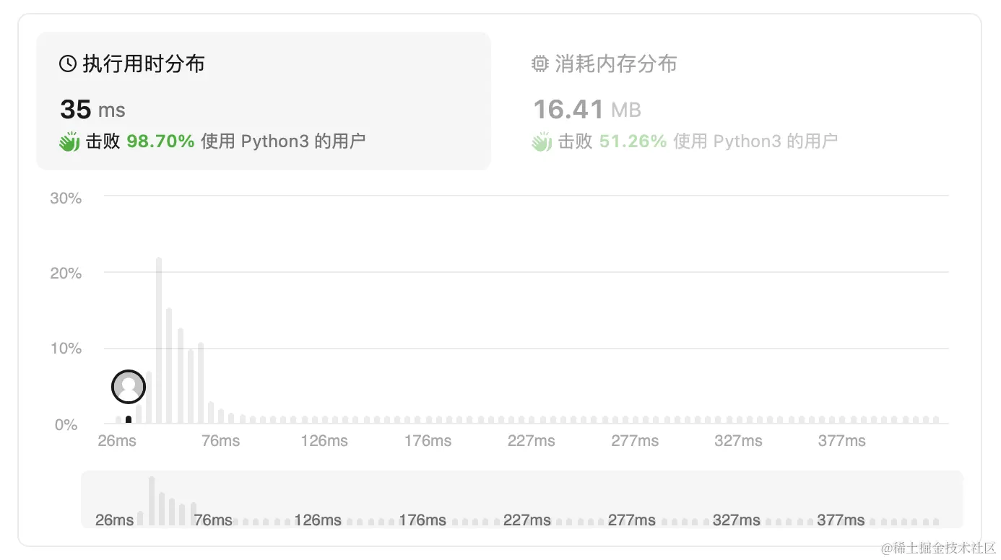Click the user avatar marker on the chart
The height and width of the screenshot is (560, 1001).
[x=129, y=387]
